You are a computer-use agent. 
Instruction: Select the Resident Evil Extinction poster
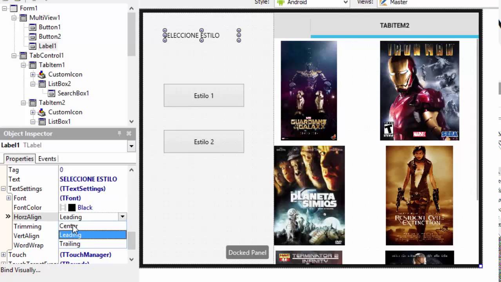(419, 195)
